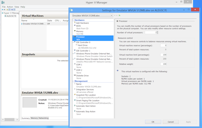Click the COM 2 port icon
Viewport: 202px width, 128px height.
(x=75, y=70)
